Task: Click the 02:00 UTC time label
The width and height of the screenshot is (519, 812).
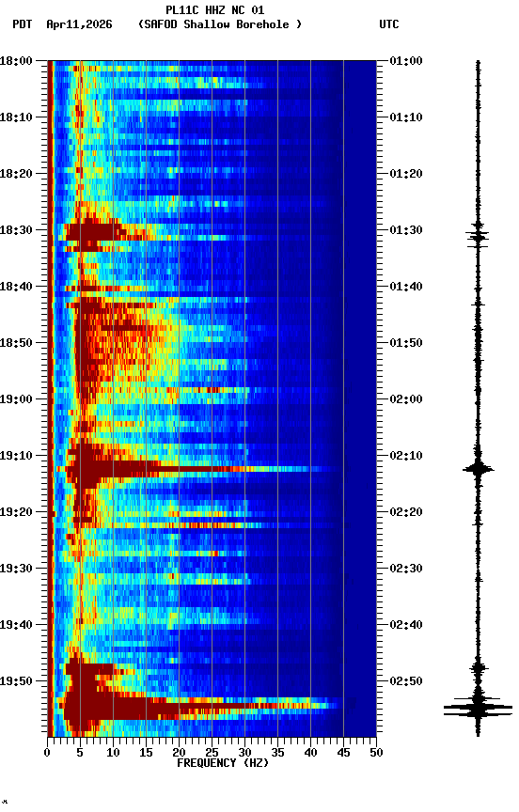Action: [406, 399]
